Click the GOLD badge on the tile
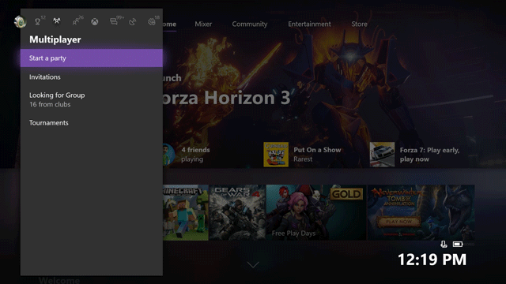This screenshot has width=506, height=284. (x=346, y=194)
